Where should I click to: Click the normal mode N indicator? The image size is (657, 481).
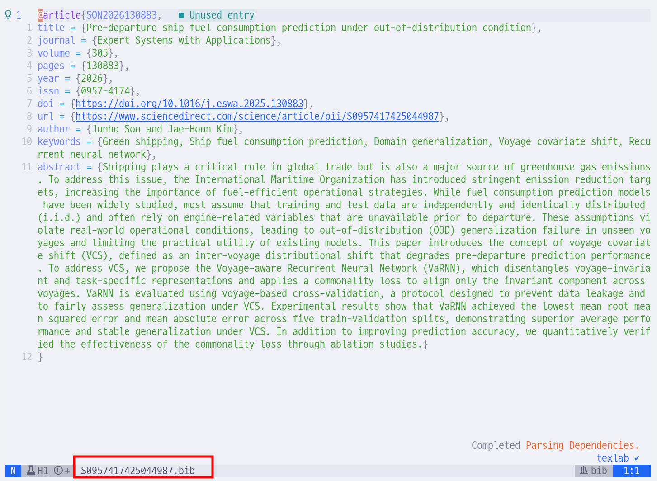[x=13, y=471]
